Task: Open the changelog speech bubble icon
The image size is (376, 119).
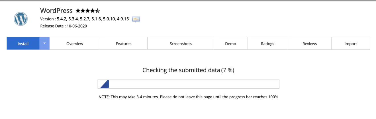Action: (136, 19)
